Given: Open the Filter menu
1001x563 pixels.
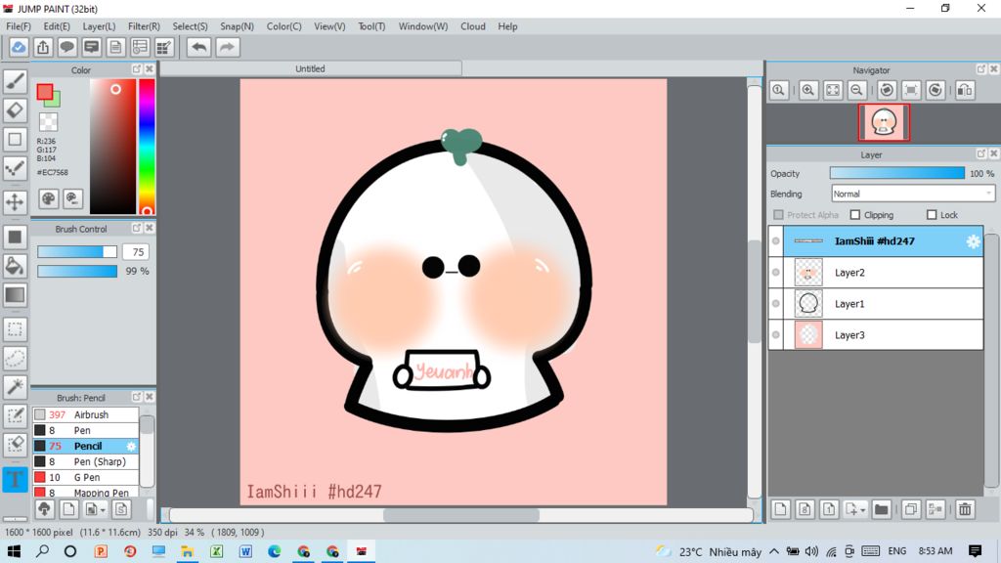Looking at the screenshot, I should [x=144, y=26].
